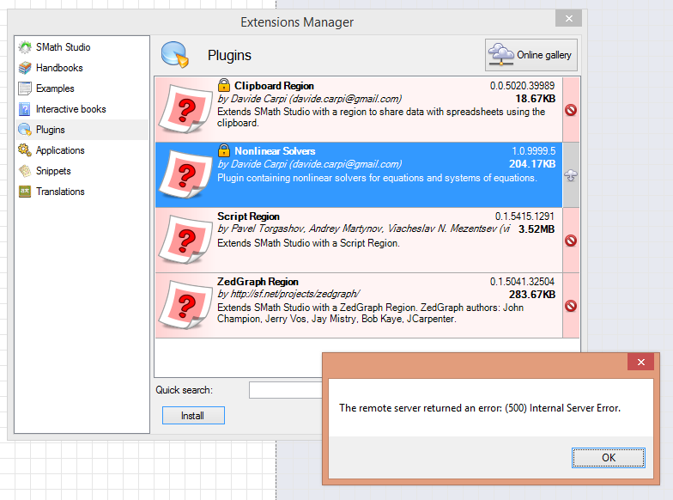Close the Internal Server Error dialog

click(640, 363)
